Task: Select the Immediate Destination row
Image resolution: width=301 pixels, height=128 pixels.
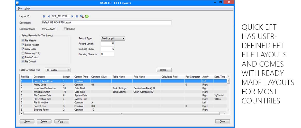Action: coord(123,88)
